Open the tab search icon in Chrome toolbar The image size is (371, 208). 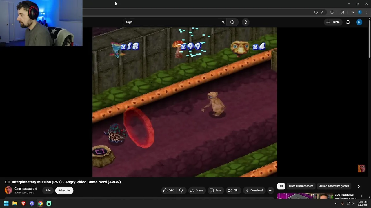pyautogui.click(x=342, y=12)
